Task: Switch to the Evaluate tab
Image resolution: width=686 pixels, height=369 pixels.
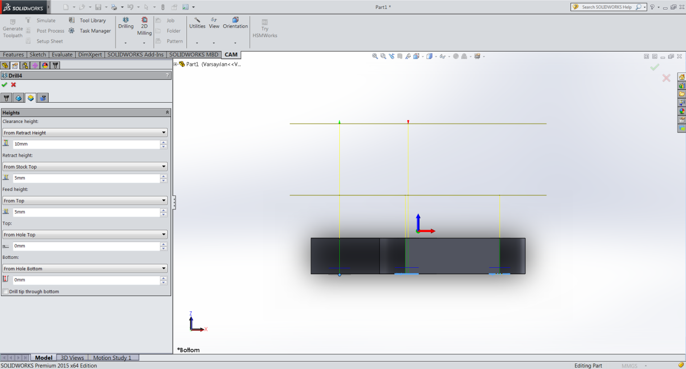Action: pos(62,55)
